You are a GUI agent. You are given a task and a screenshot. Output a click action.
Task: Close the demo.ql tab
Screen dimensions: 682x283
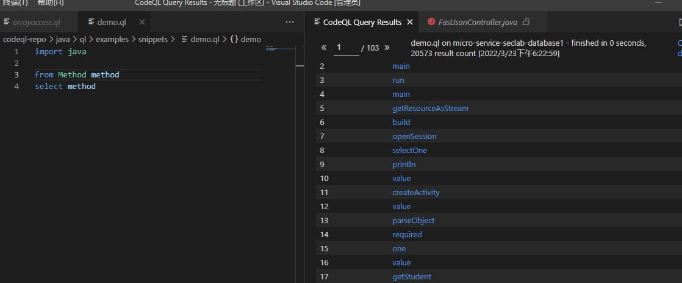point(142,22)
